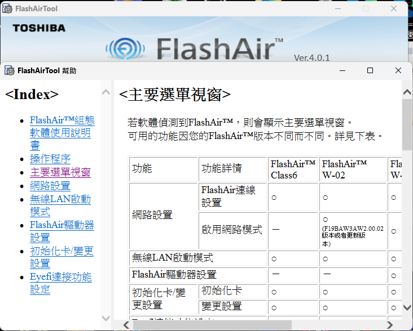Click the FlashAir驅動器設置 table row
Viewport: 413px width, 331px height.
coord(198,275)
